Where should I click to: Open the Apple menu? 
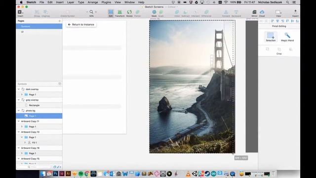pos(21,2)
